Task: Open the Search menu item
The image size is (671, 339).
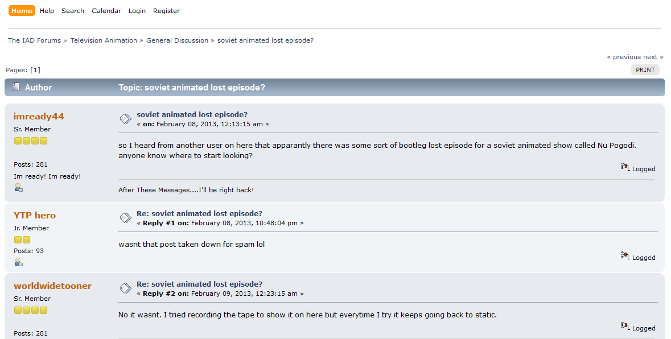Action: point(73,11)
